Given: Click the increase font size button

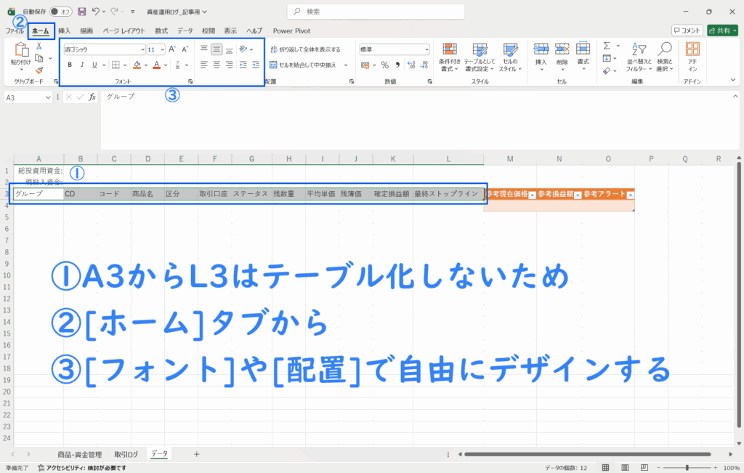Looking at the screenshot, I should click(x=172, y=49).
